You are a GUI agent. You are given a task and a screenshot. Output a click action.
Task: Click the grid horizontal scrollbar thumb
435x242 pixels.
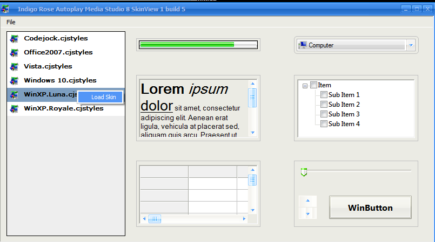pyautogui.click(x=155, y=219)
